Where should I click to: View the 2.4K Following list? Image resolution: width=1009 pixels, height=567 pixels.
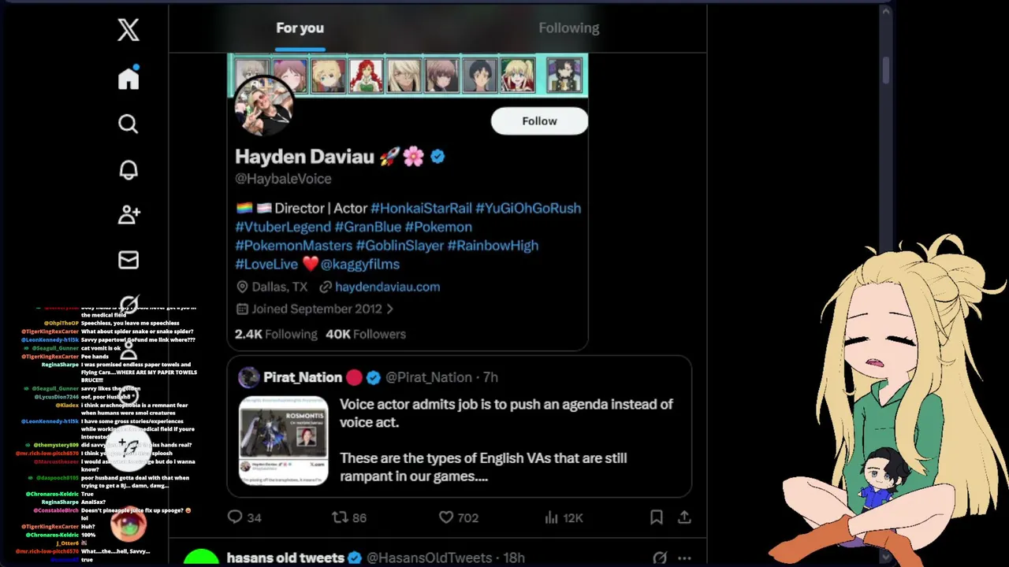[276, 334]
